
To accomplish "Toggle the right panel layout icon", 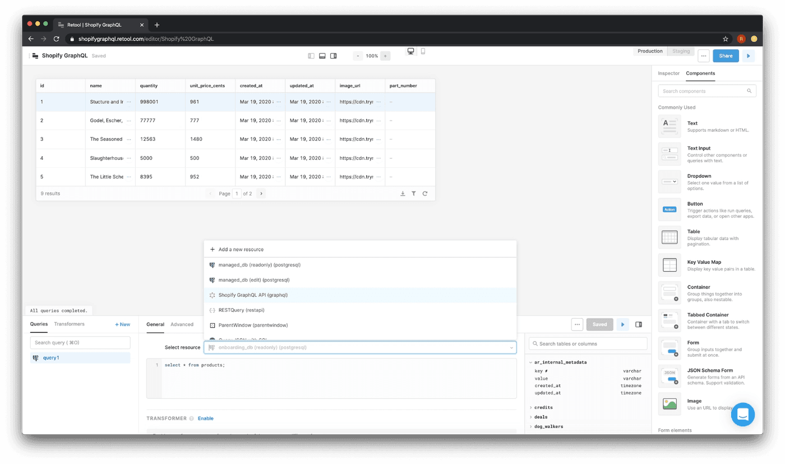I will pyautogui.click(x=334, y=56).
